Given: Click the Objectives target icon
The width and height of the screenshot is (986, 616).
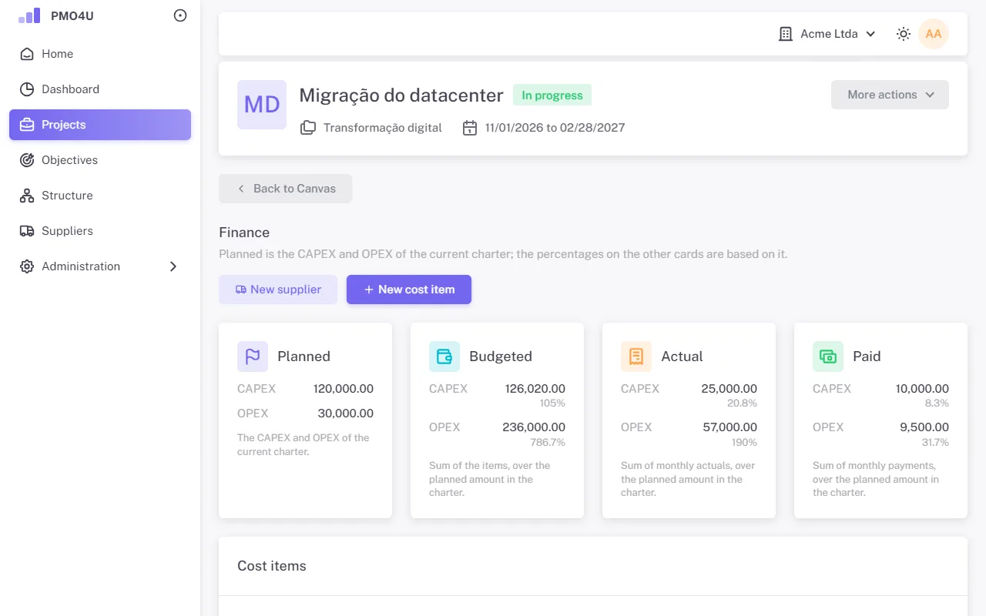Looking at the screenshot, I should point(27,160).
